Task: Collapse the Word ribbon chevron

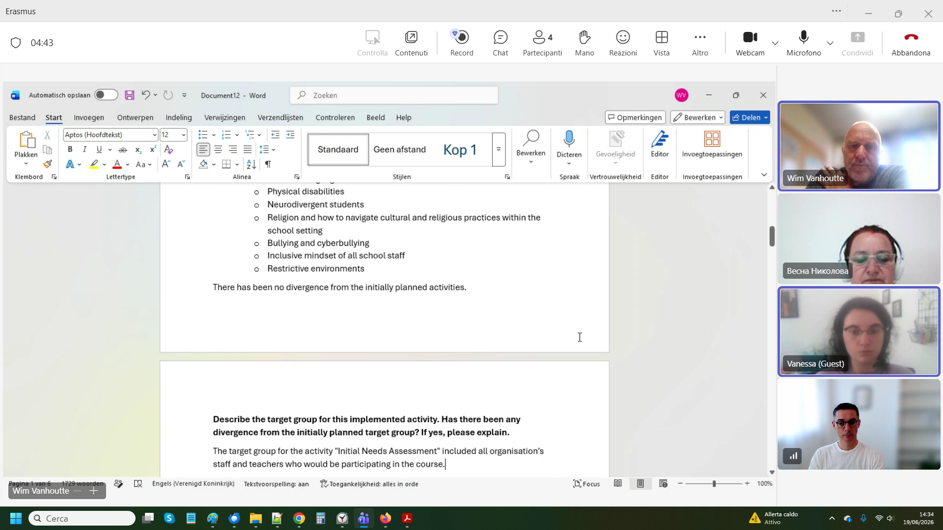Action: (764, 175)
